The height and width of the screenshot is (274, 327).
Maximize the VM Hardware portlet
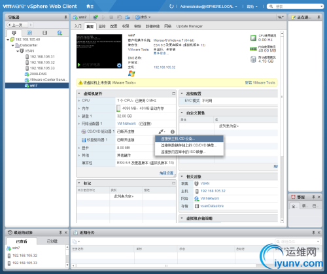click(173, 94)
